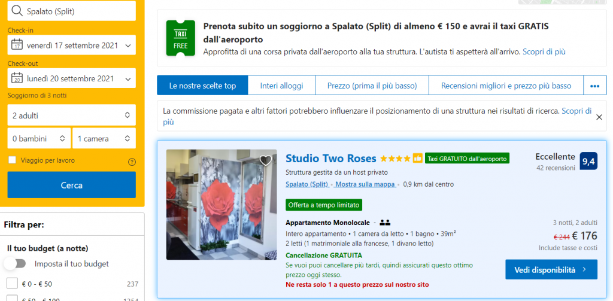Viewport: 613px width, 301px height.
Task: Select Prezzo (prima il più basso) tab
Action: click(372, 86)
